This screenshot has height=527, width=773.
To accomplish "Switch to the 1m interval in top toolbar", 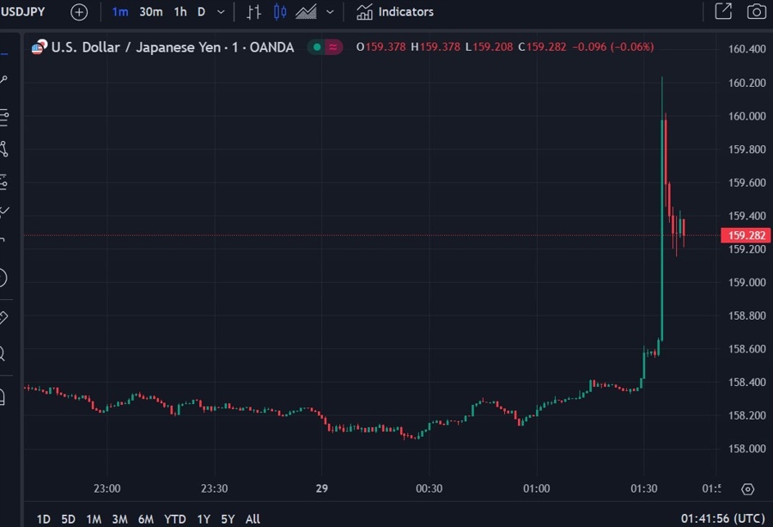I will [119, 12].
